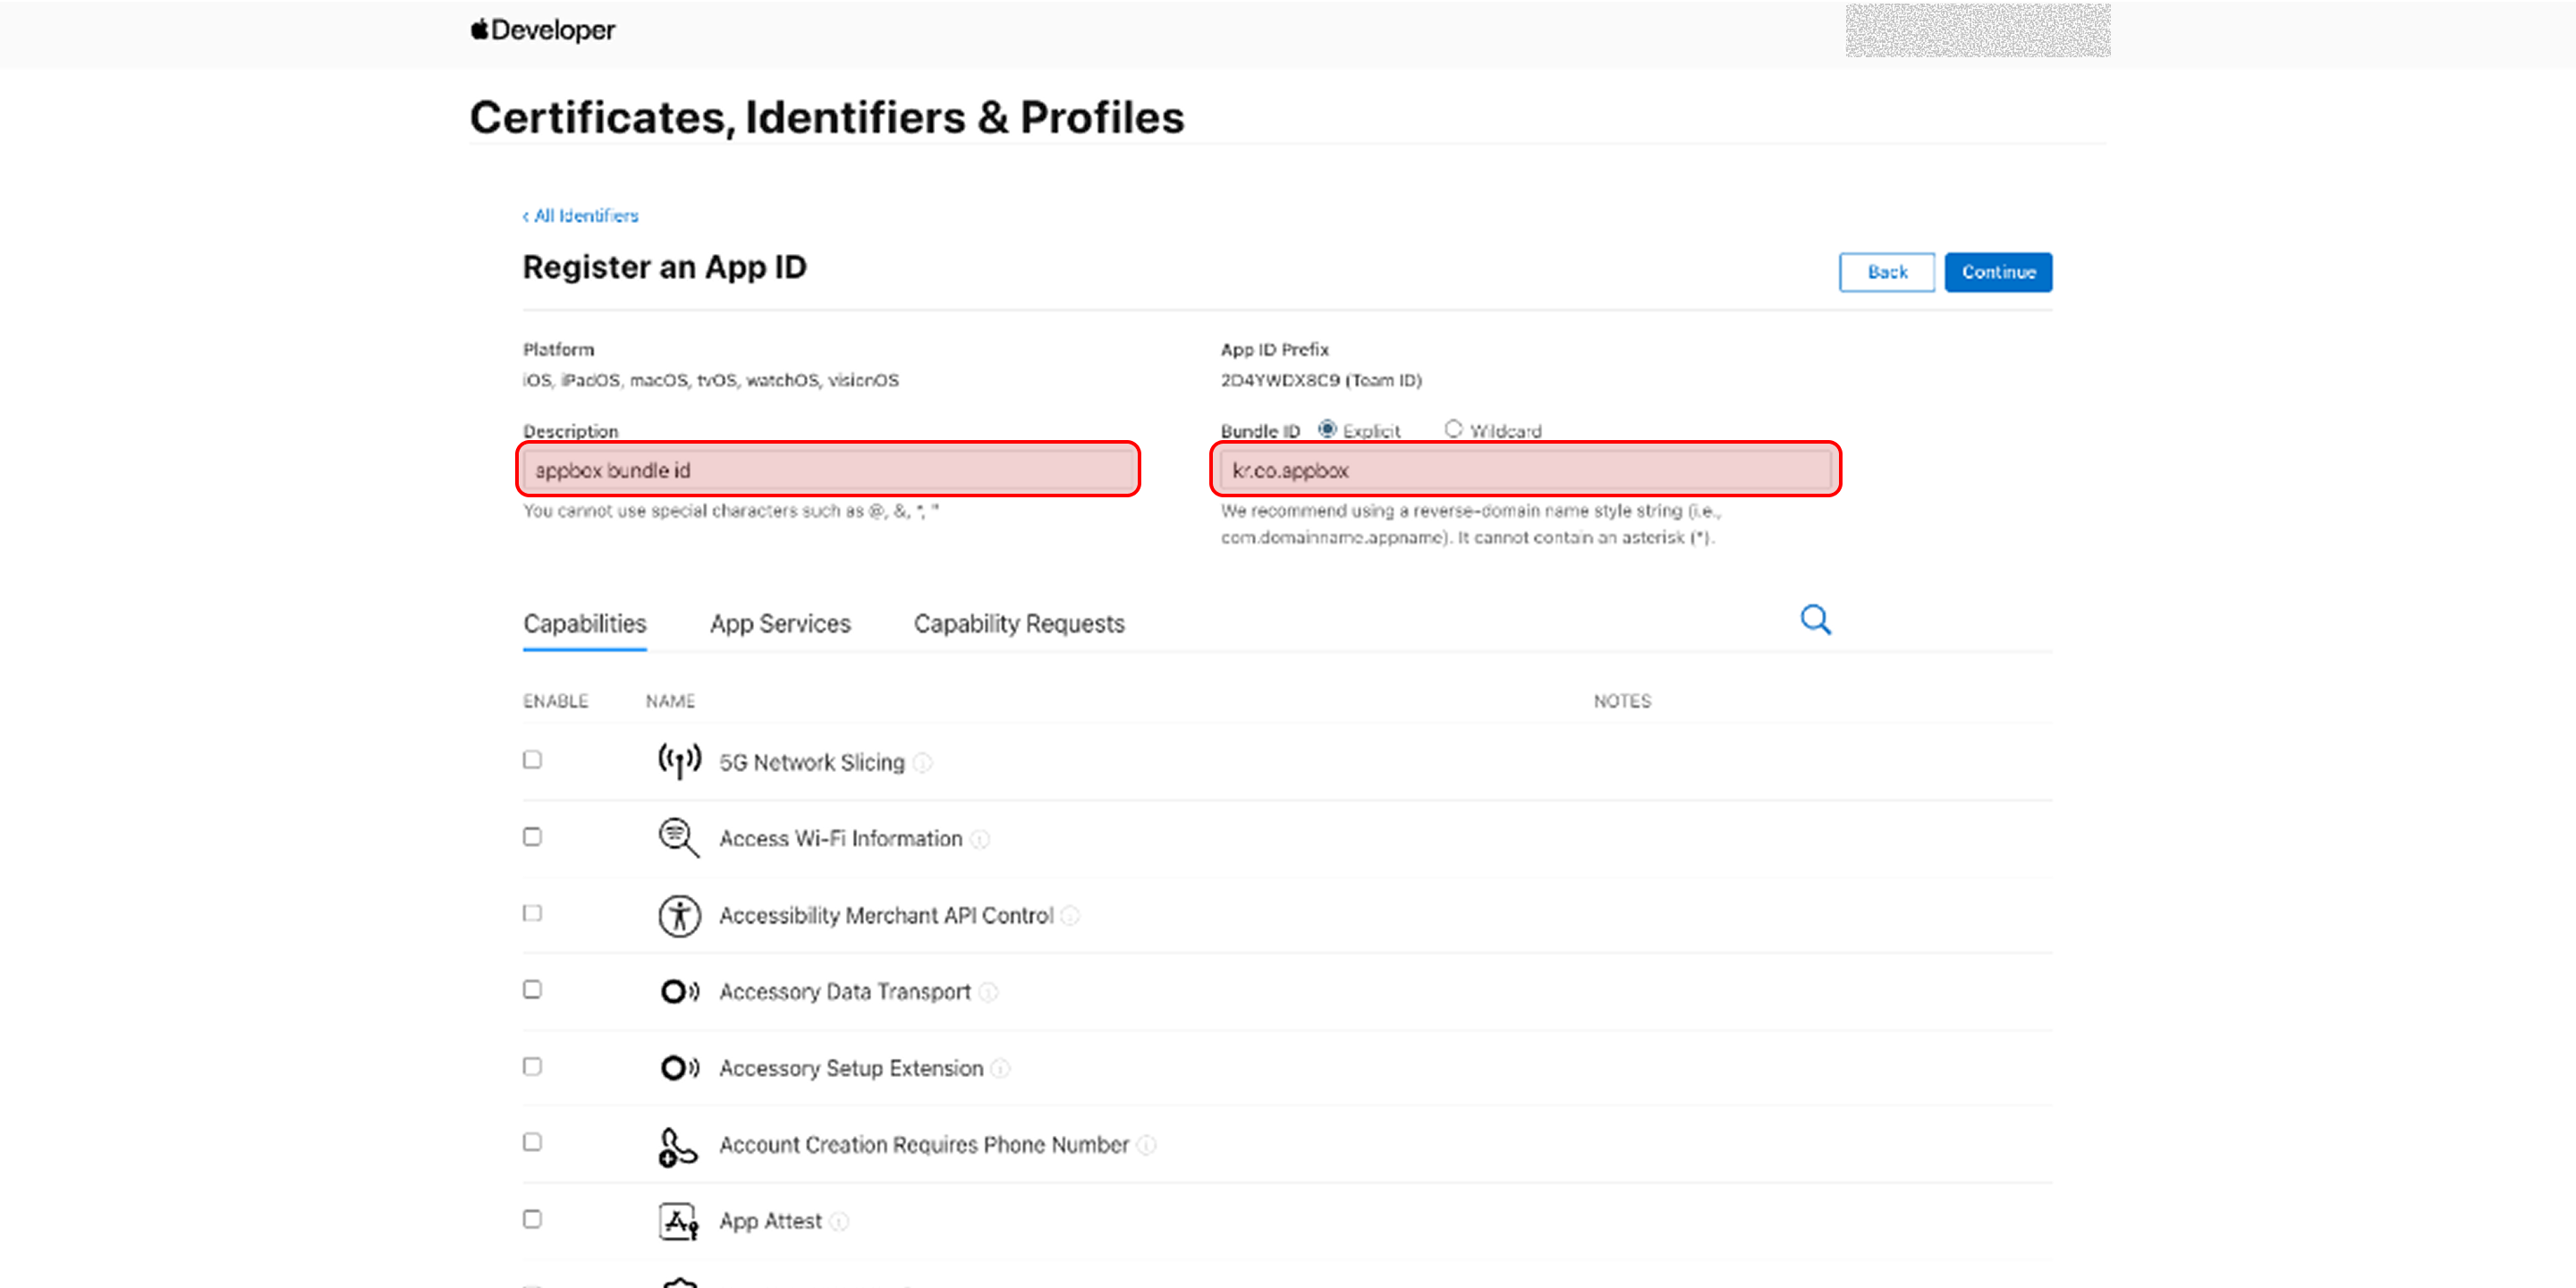The width and height of the screenshot is (2576, 1288).
Task: Enable Accessory Setup Extension checkbox
Action: click(x=532, y=1066)
